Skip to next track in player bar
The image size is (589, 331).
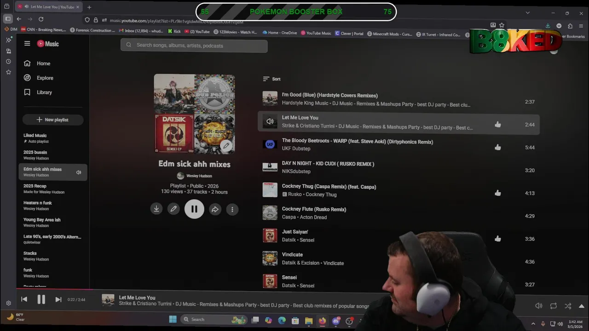click(58, 299)
